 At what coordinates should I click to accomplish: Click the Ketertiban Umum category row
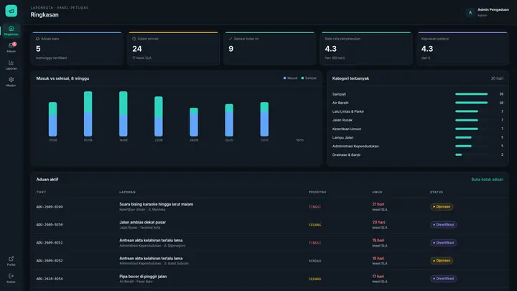[418, 129]
